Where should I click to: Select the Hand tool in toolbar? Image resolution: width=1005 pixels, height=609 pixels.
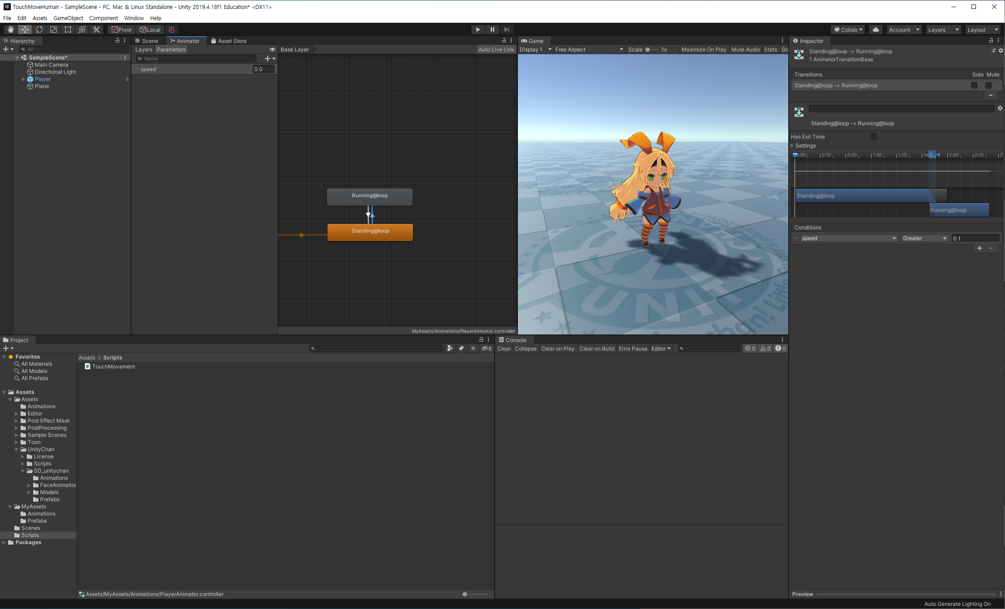click(11, 30)
